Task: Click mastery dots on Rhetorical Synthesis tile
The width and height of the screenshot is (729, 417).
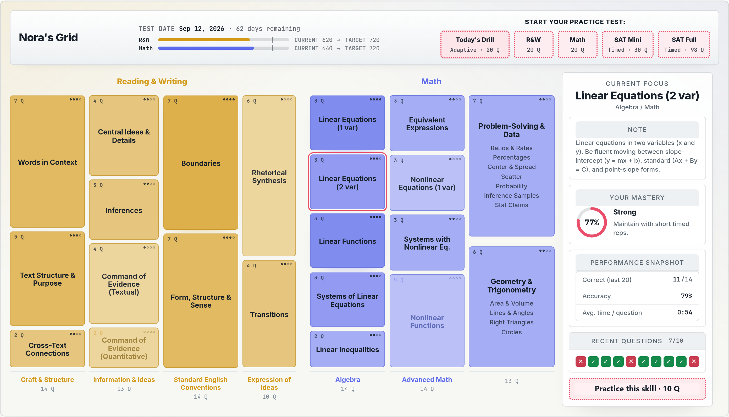Action: click(286, 99)
